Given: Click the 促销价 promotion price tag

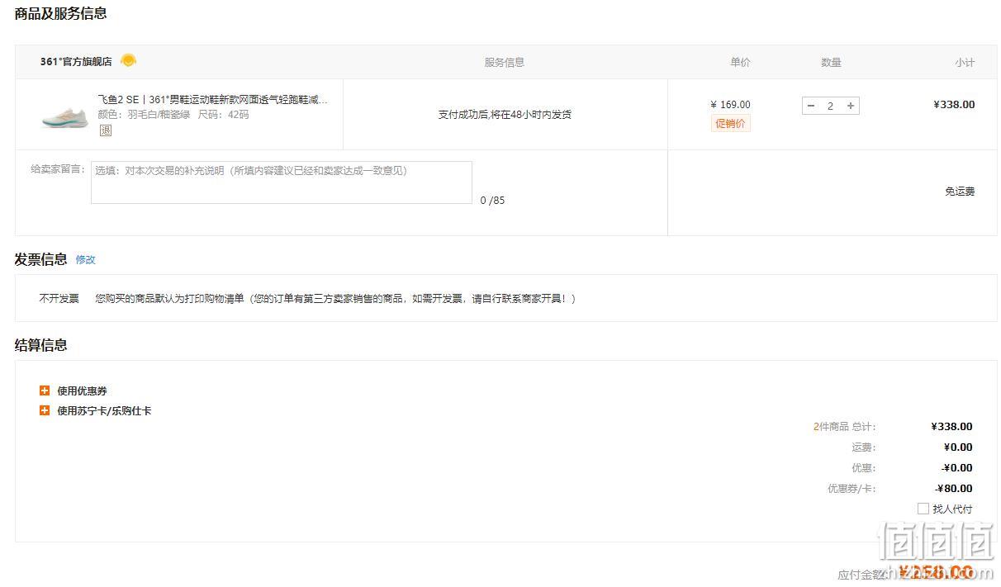Looking at the screenshot, I should [730, 124].
